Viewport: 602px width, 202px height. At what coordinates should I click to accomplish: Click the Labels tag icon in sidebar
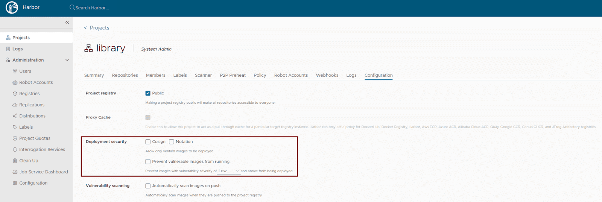coord(15,127)
